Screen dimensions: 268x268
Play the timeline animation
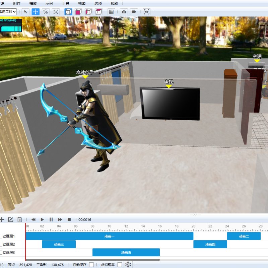(x=42, y=220)
